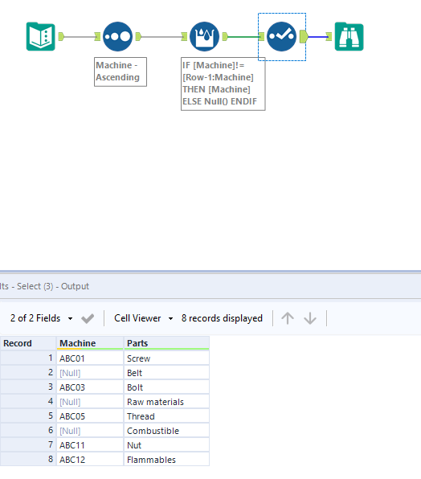421x479 pixels.
Task: Select the ABC12 machine cell
Action: pyautogui.click(x=90, y=460)
